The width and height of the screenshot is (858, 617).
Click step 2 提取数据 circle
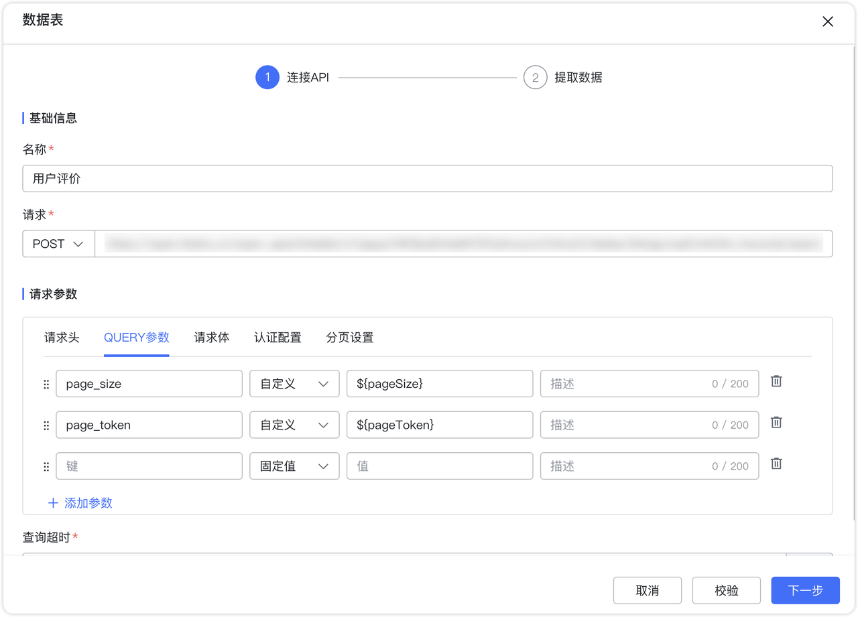point(535,78)
